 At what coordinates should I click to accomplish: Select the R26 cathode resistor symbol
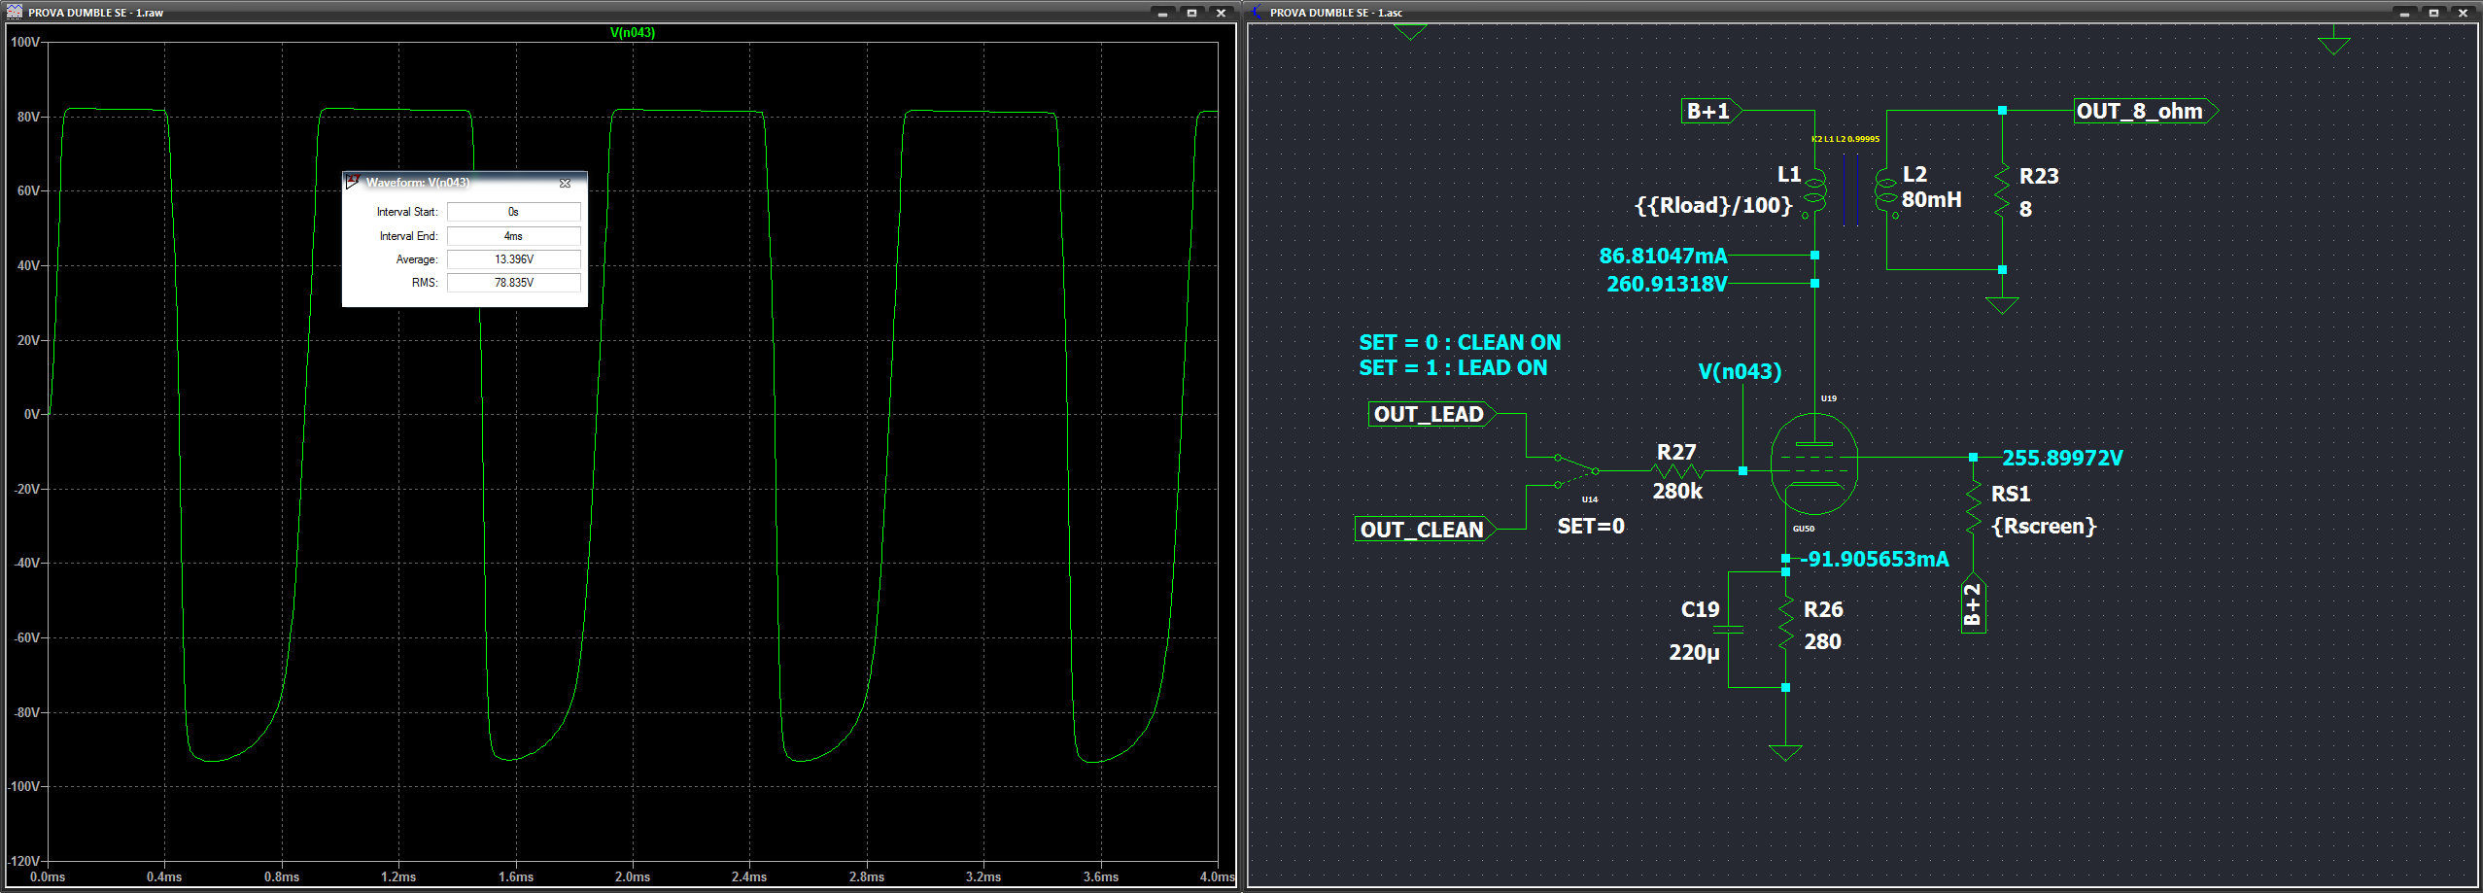[x=1785, y=625]
